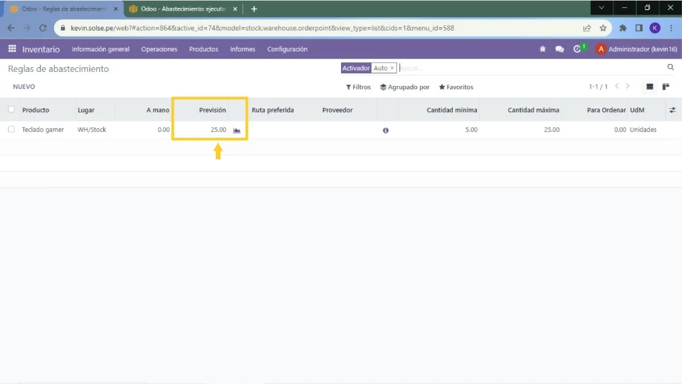The width and height of the screenshot is (682, 384).
Task: Click browser back arrow
Action: 11,28
